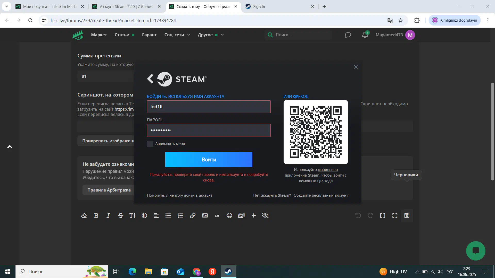Open Chrome tab search dropdown arrow

click(x=6, y=6)
